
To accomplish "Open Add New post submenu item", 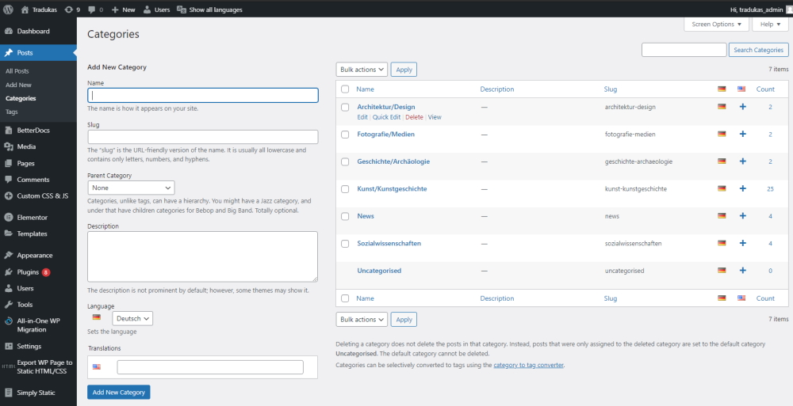I will point(18,85).
